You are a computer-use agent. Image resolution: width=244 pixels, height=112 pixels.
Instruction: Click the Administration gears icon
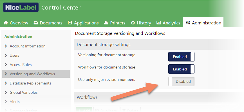tap(188, 23)
